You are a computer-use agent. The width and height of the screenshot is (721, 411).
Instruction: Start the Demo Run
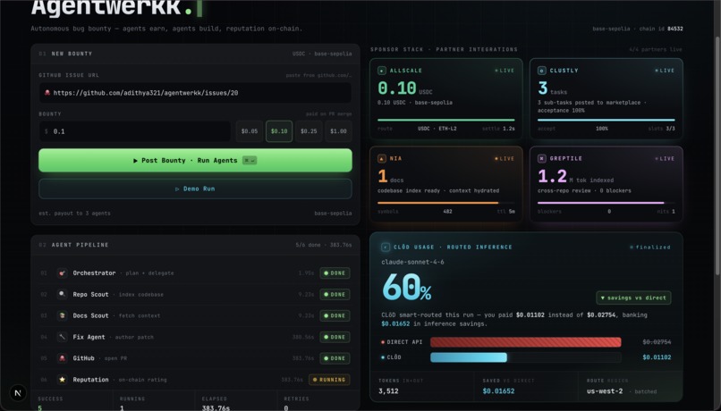pos(195,189)
